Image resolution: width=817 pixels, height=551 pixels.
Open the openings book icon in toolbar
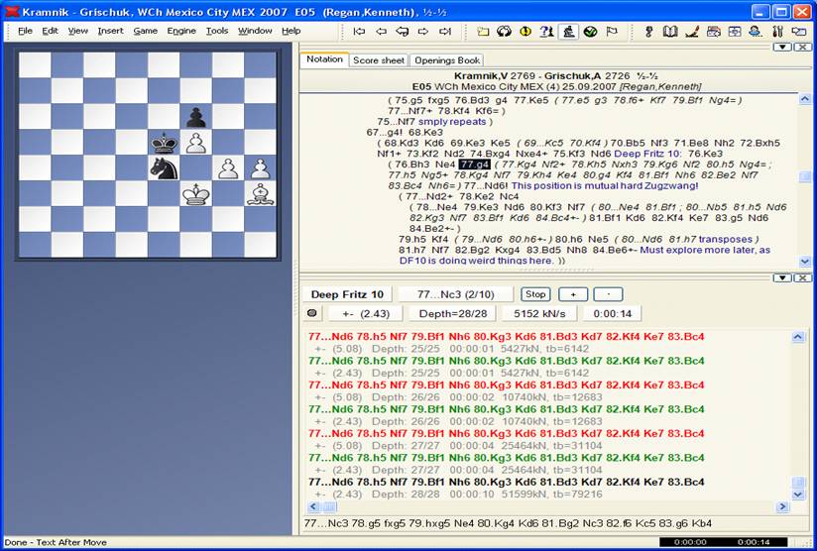(670, 32)
